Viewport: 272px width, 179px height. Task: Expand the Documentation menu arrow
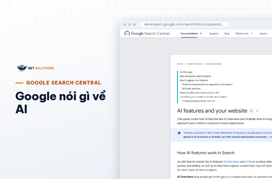(x=201, y=33)
